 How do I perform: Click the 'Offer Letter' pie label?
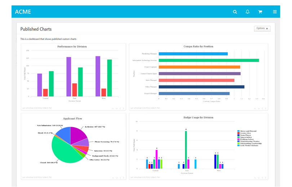tap(99, 160)
